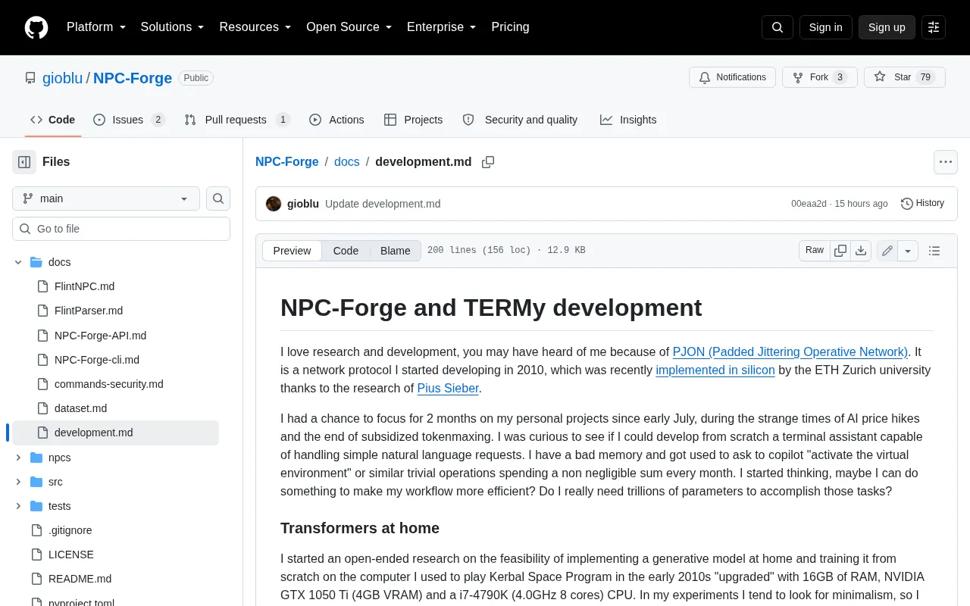
Task: Fork the NPC-Forge repository
Action: 819,77
